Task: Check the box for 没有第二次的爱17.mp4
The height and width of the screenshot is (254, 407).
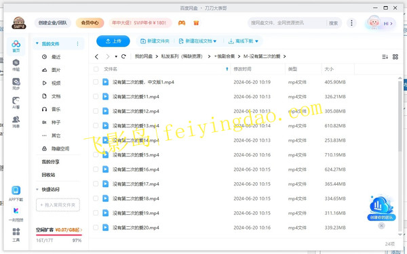Action: click(96, 184)
